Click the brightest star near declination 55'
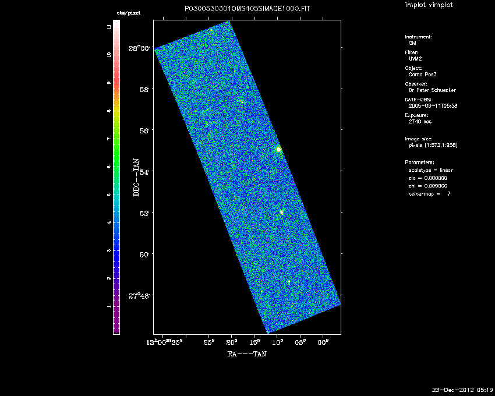Viewport: 495px width, 396px height. click(278, 149)
